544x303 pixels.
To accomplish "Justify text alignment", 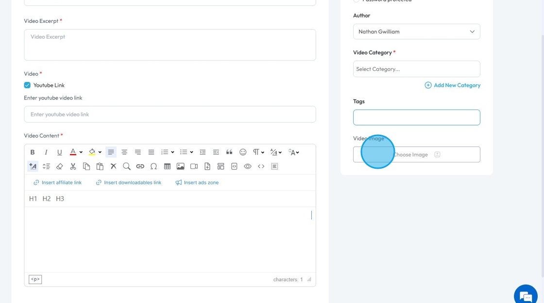I will click(151, 152).
